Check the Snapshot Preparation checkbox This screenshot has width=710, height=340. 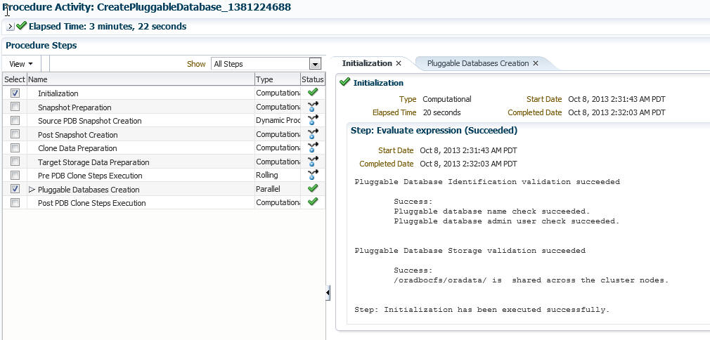(15, 106)
